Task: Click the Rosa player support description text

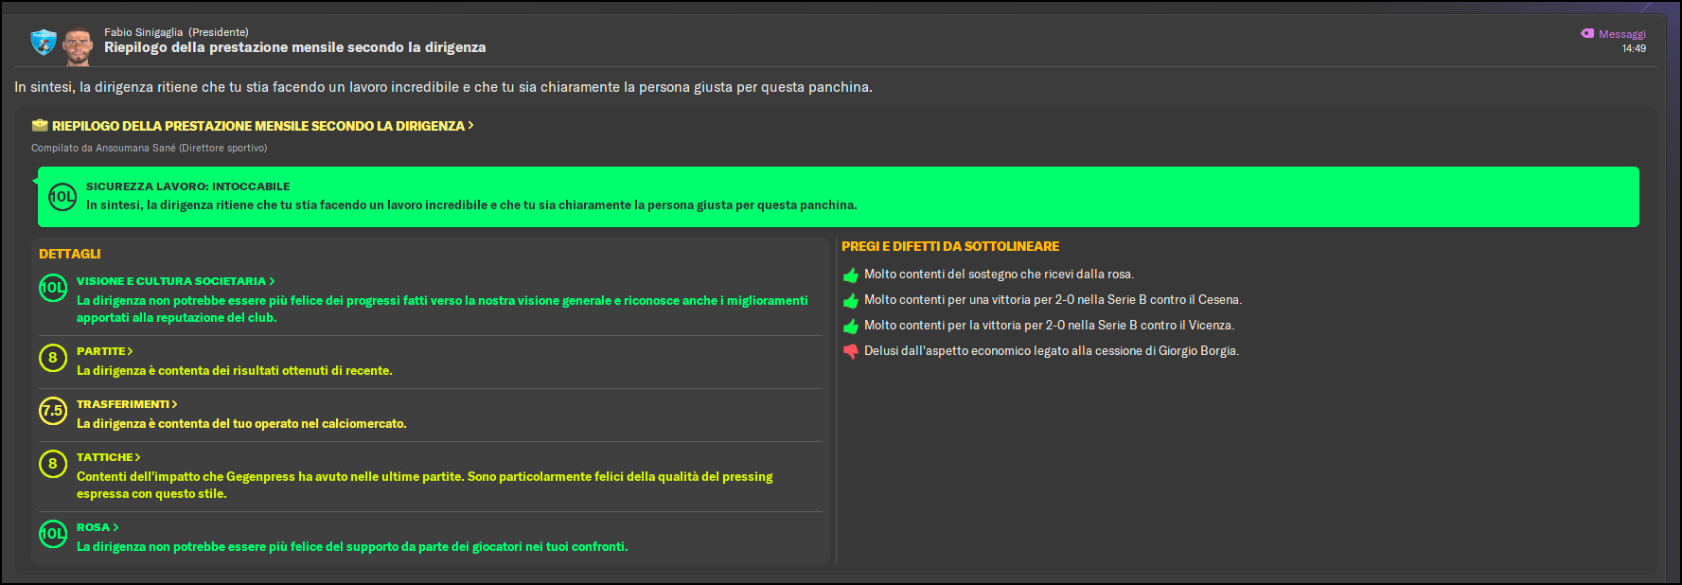Action: pyautogui.click(x=352, y=547)
